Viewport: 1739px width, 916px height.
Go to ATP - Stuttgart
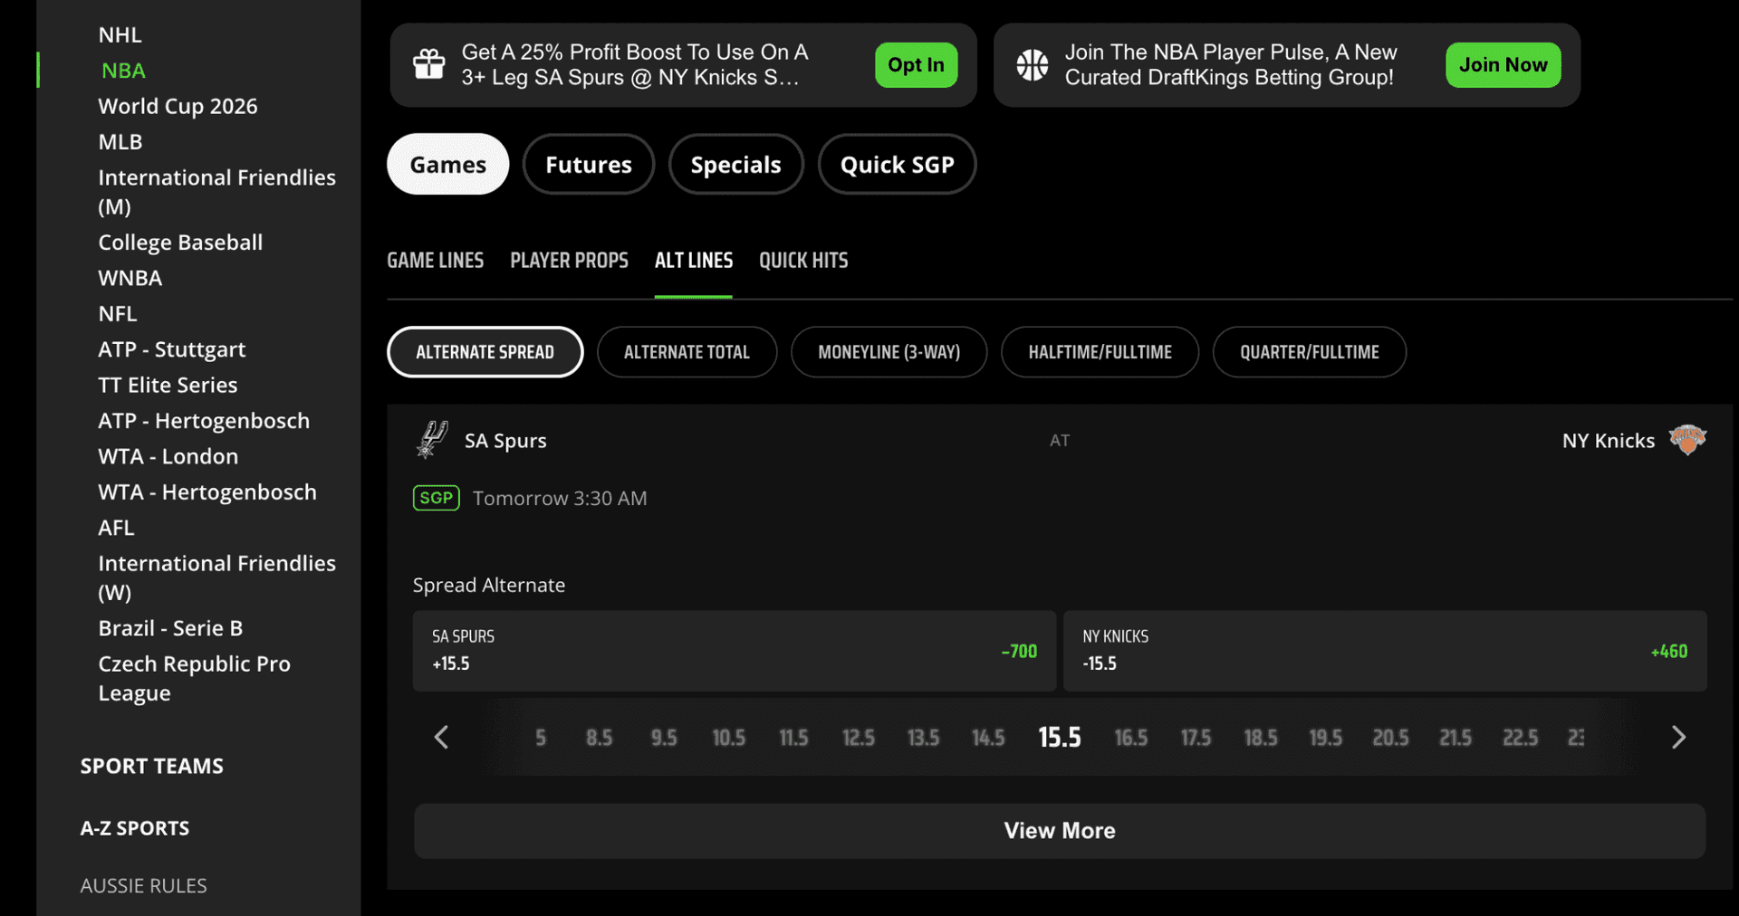click(172, 349)
